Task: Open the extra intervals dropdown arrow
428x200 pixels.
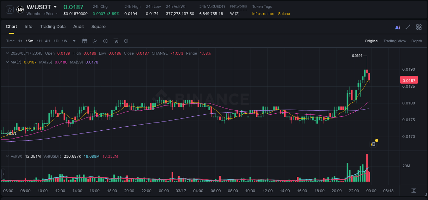Action: 73,41
